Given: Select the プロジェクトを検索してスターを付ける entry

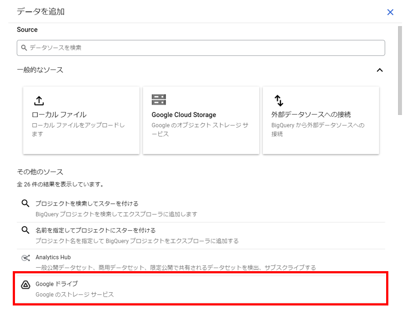Looking at the screenshot, I should click(x=201, y=209).
